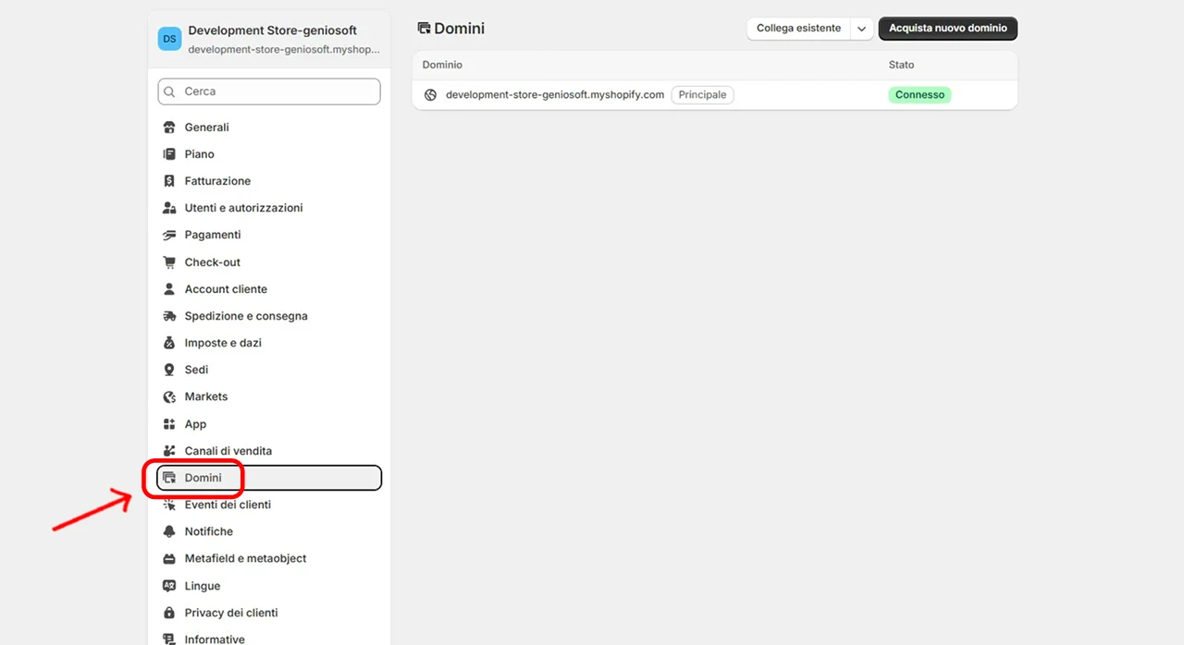
Task: Click the Privacy dei clienti lock icon
Action: click(x=169, y=613)
